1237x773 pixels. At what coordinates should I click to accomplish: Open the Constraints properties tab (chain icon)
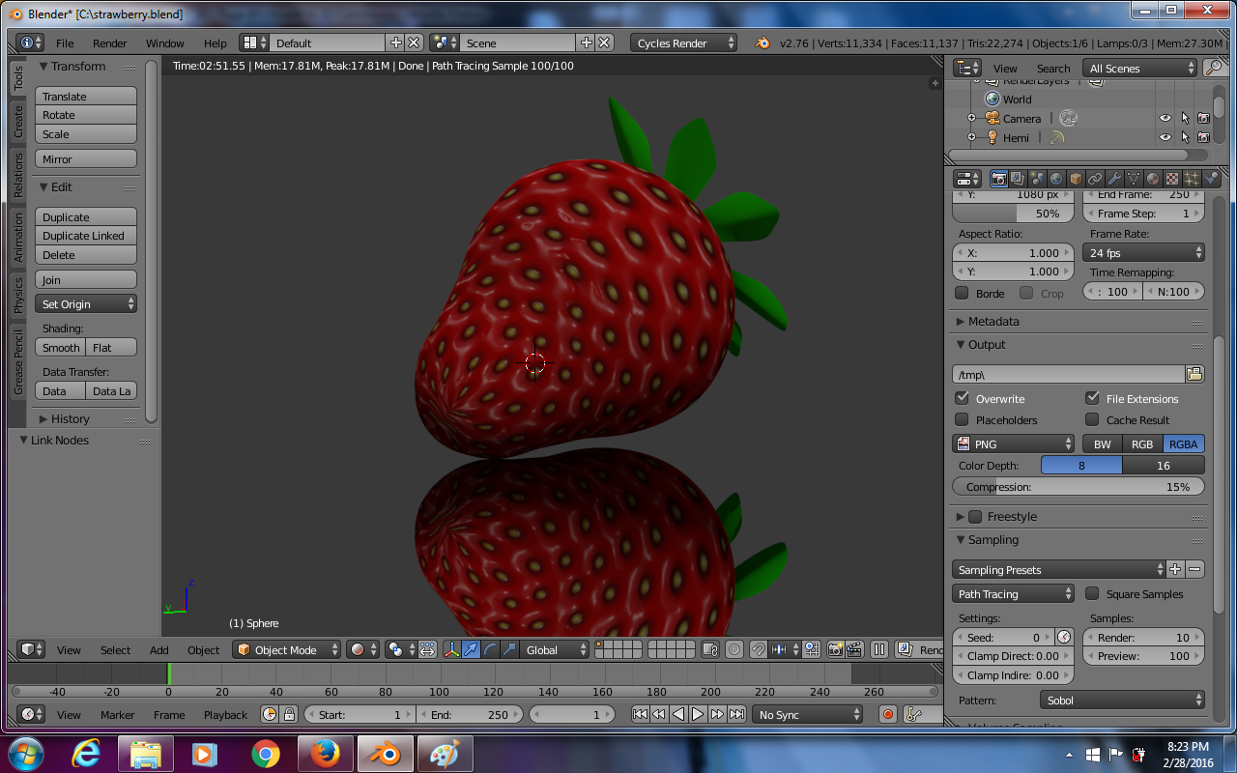1095,179
